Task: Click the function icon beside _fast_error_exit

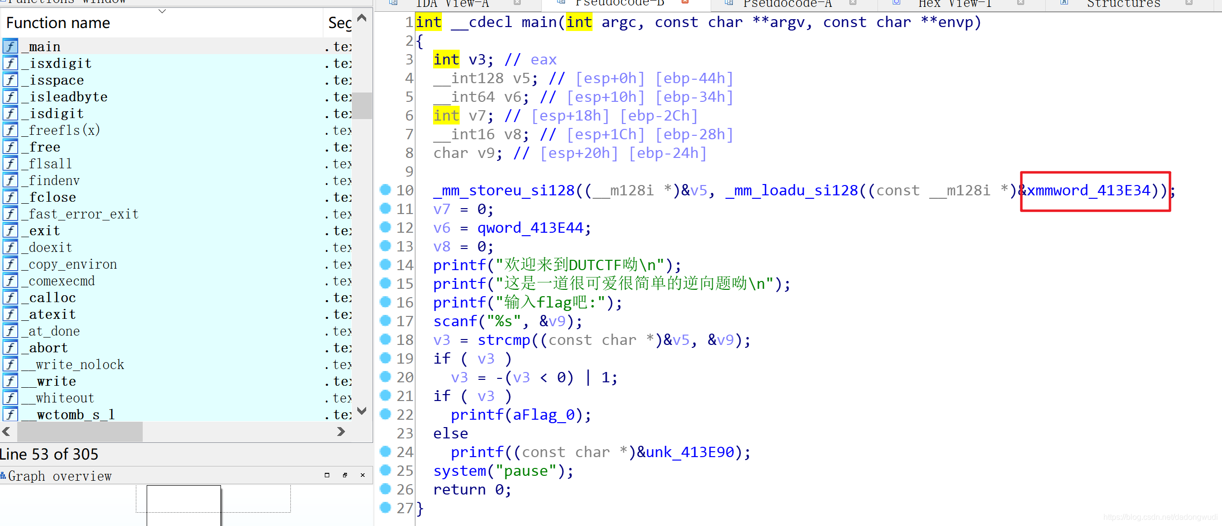Action: 10,214
